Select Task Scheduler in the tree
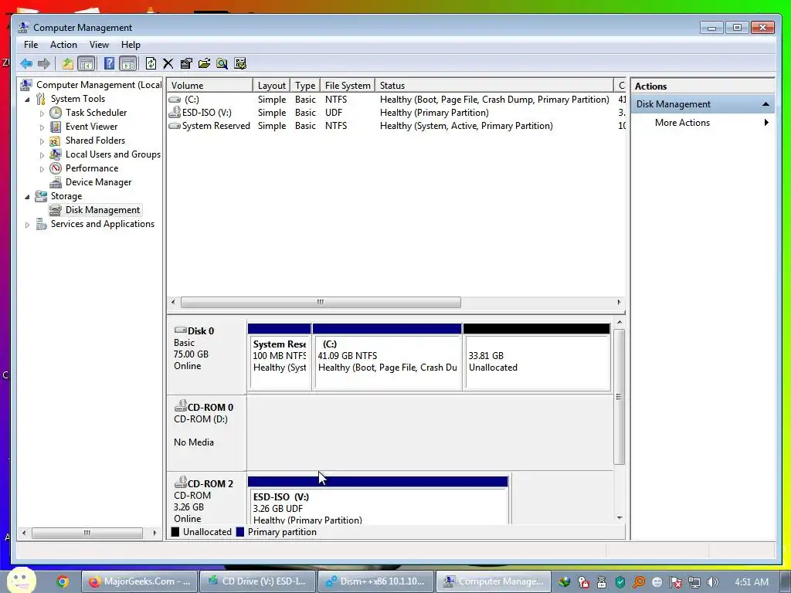 [96, 113]
